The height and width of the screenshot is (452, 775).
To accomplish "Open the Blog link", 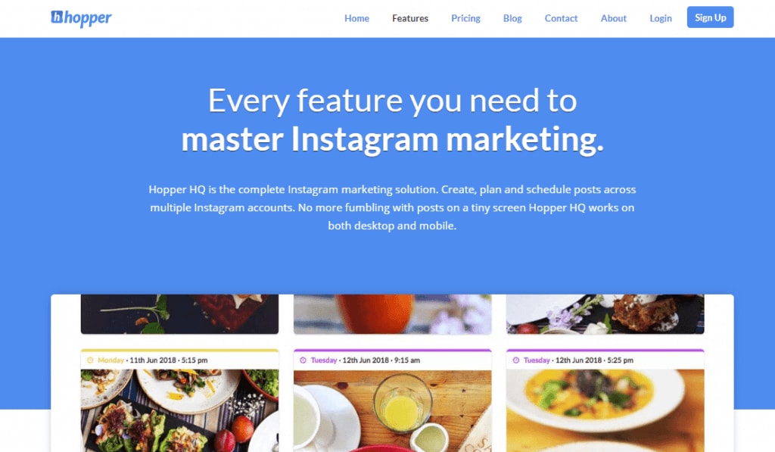I will (512, 18).
